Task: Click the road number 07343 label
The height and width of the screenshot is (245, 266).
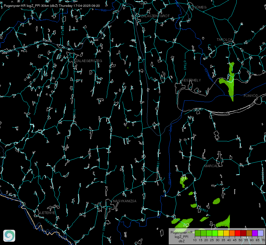Action: click(185, 65)
